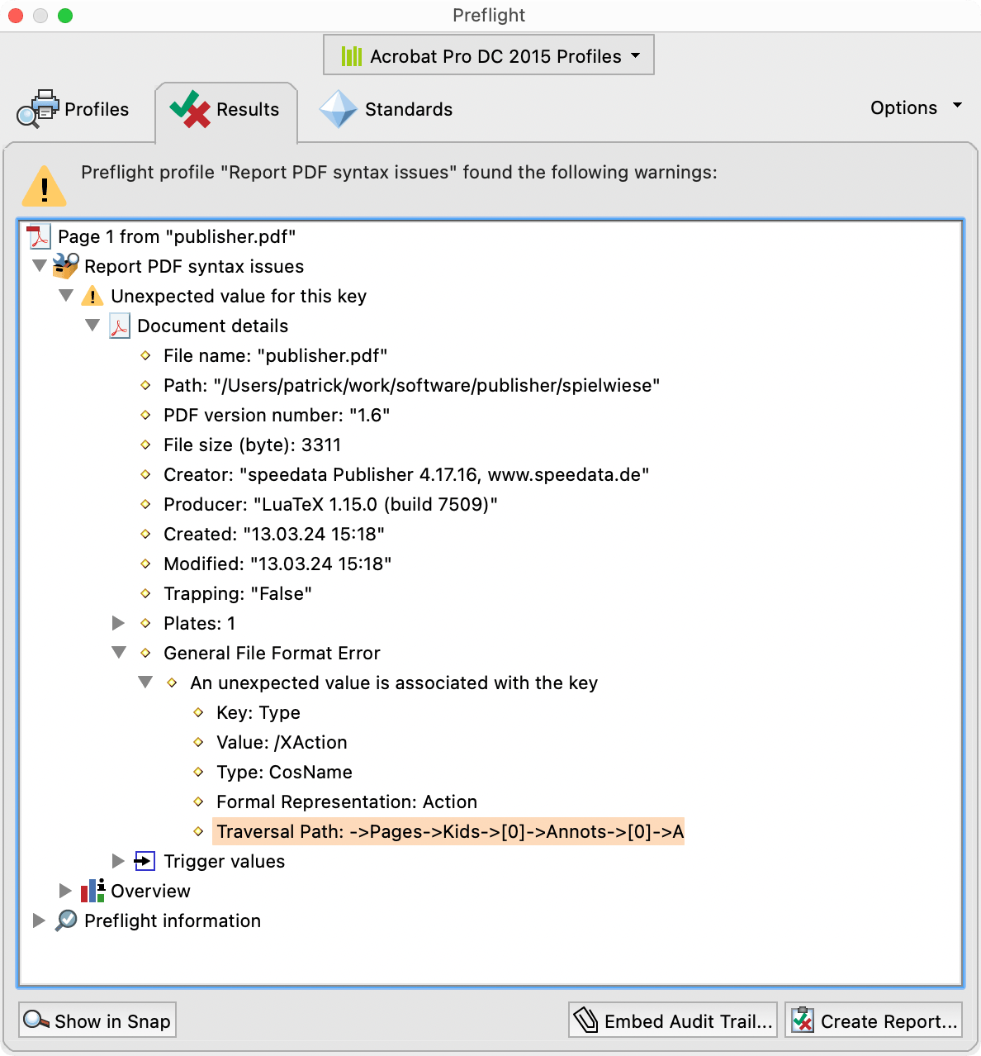Click the Embed Audit Trail button
This screenshot has height=1056, width=981.
click(x=673, y=1021)
